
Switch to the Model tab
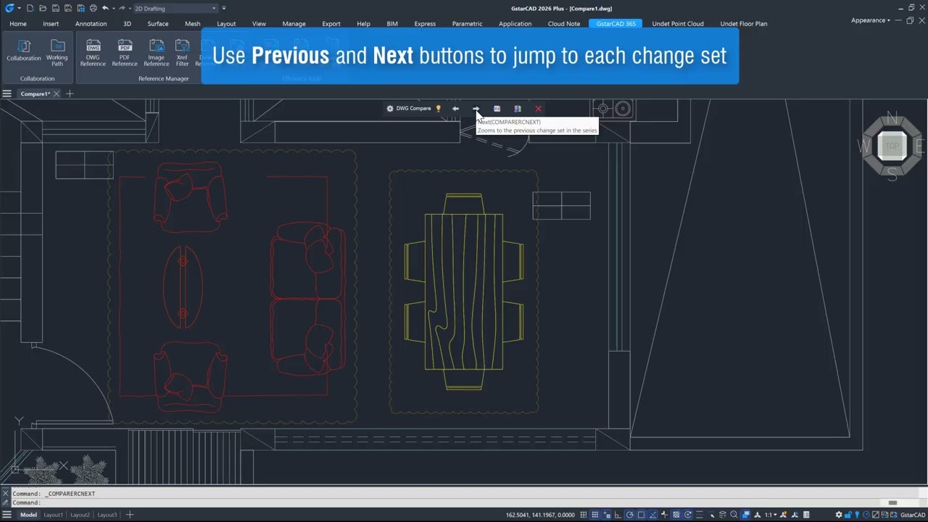(x=28, y=515)
